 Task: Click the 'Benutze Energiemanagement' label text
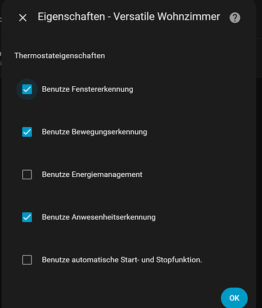point(92,174)
